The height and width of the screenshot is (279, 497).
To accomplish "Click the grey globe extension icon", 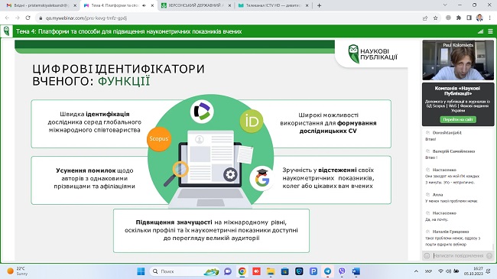I will (x=448, y=18).
